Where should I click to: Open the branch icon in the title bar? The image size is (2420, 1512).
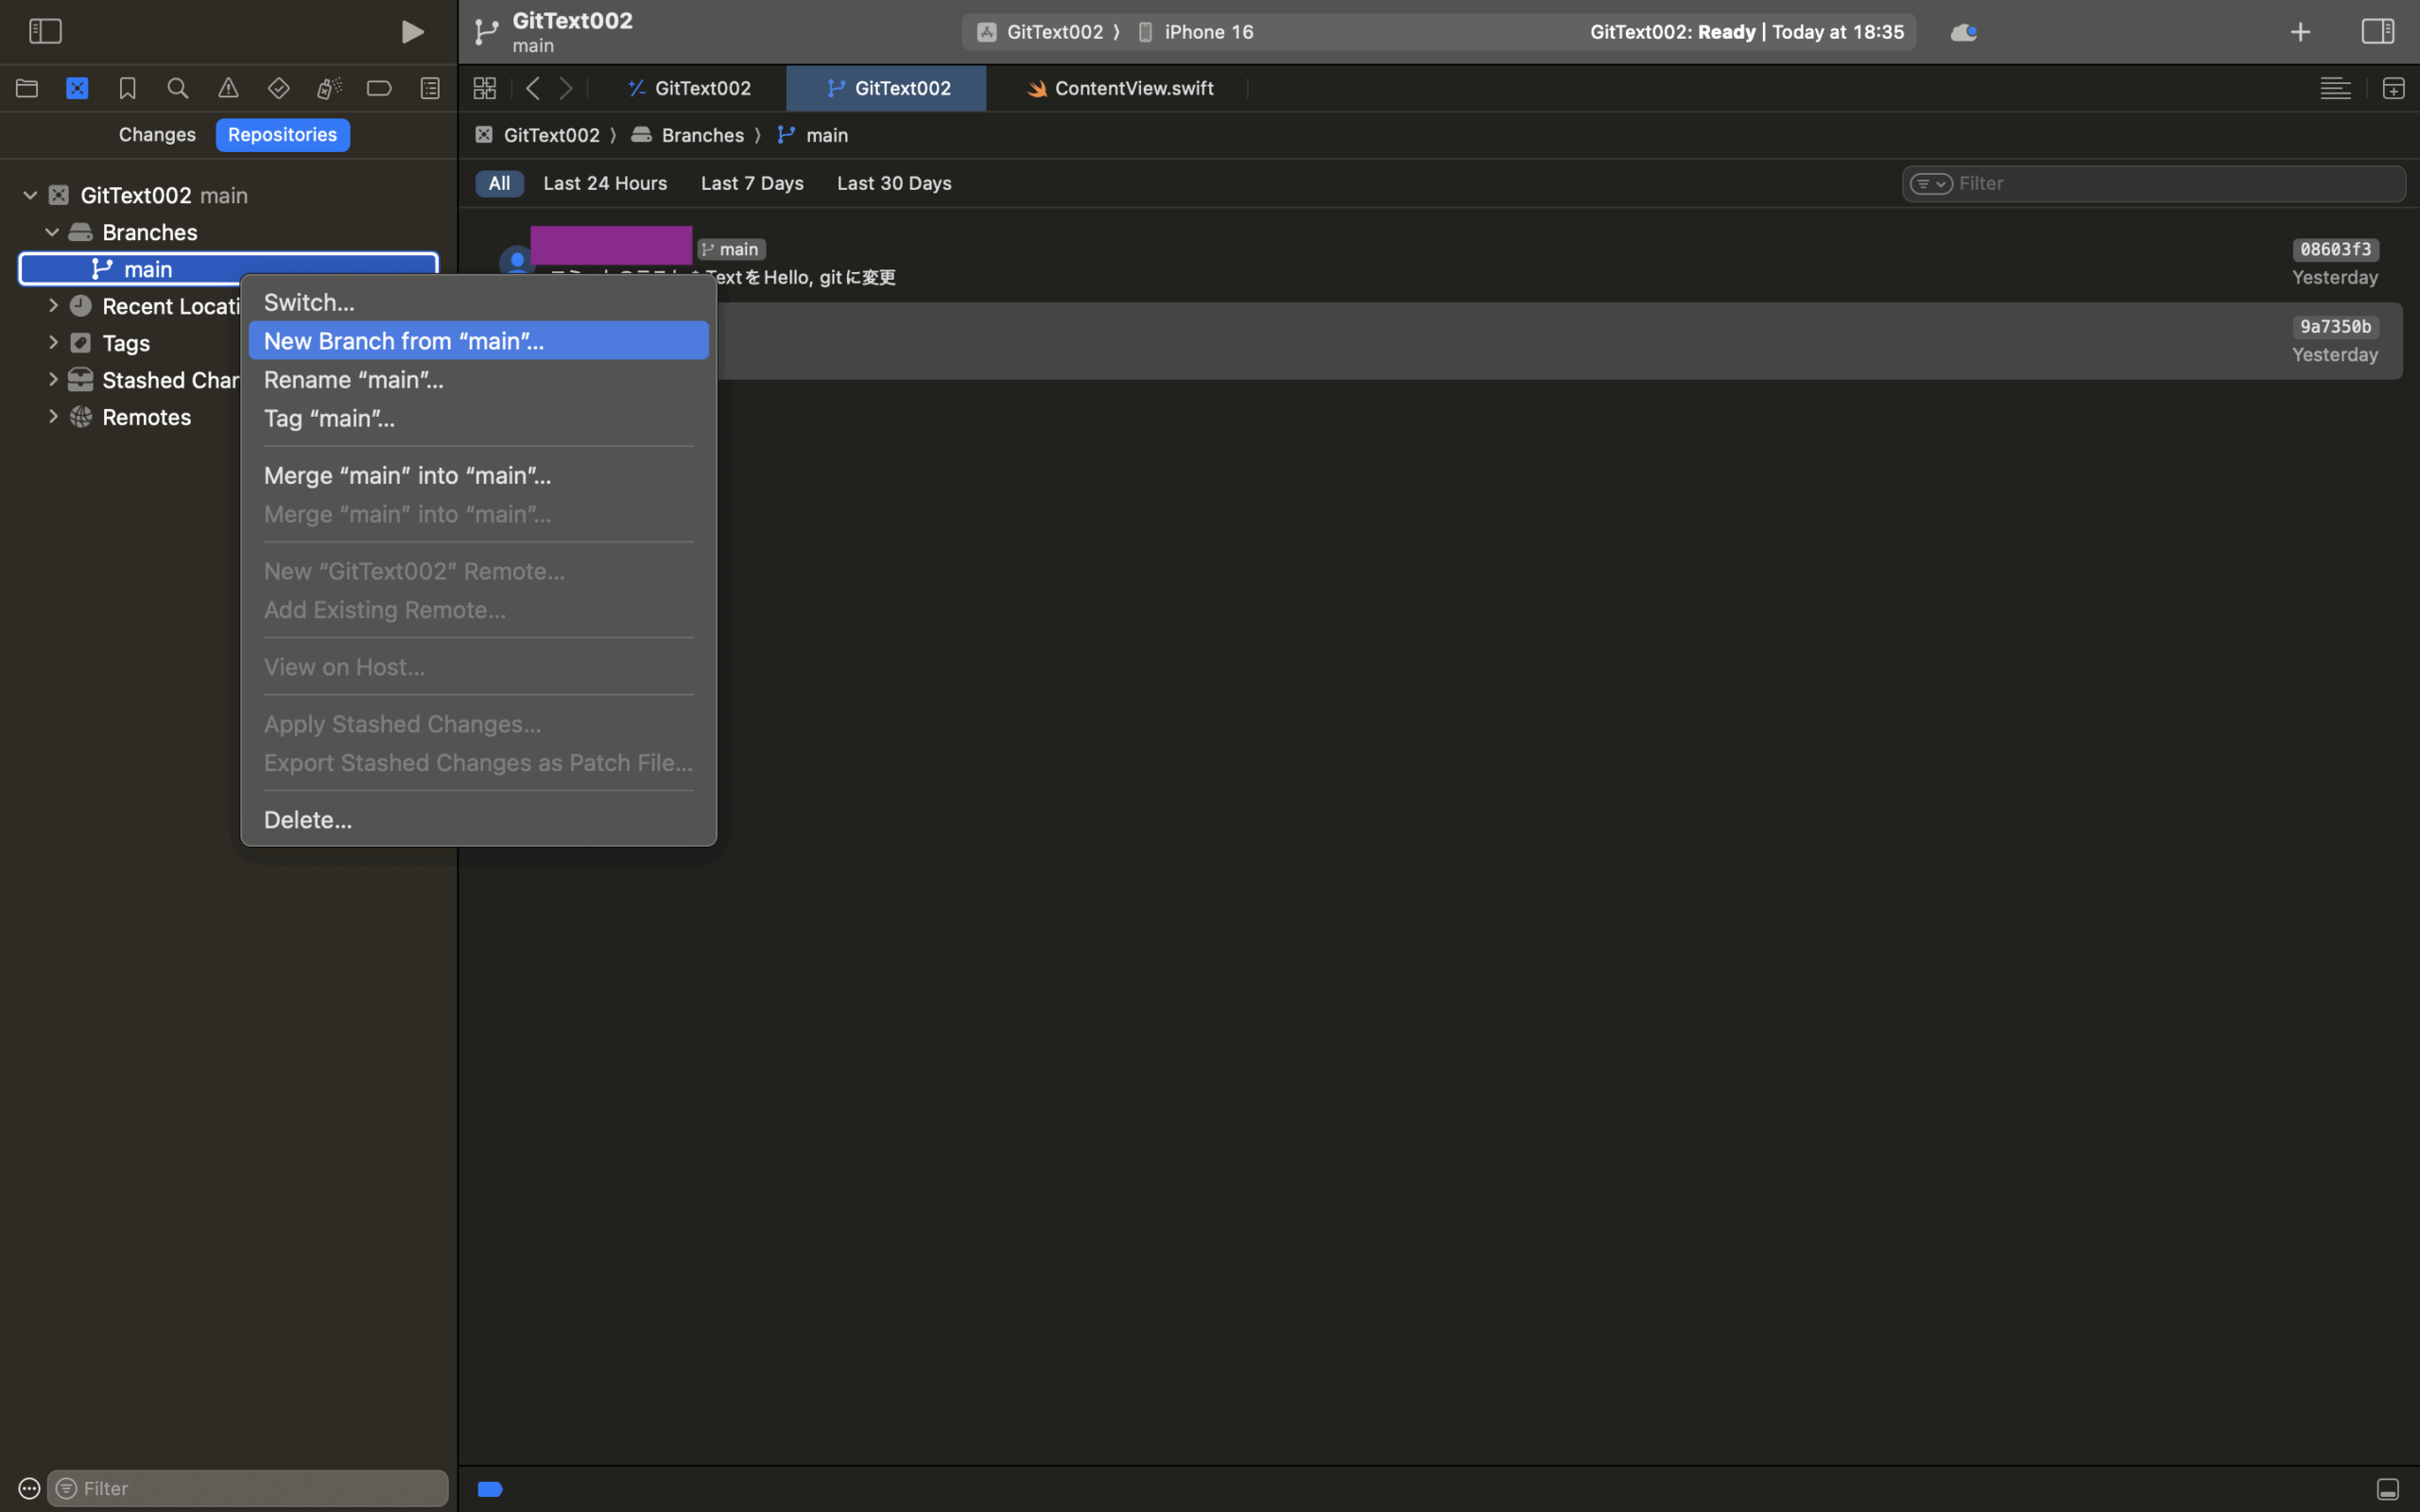click(x=486, y=32)
